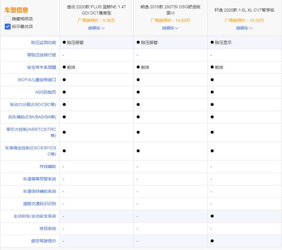Click the 胎压监测功能 row label
The width and height of the screenshot is (282, 250).
[44, 43]
